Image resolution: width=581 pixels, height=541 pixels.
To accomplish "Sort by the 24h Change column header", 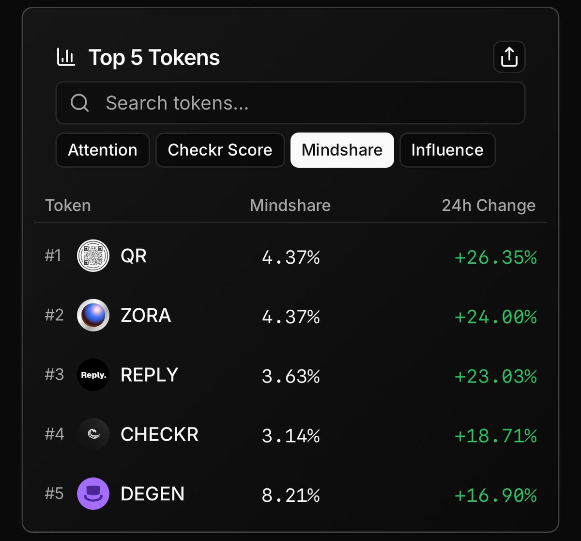I will (489, 206).
